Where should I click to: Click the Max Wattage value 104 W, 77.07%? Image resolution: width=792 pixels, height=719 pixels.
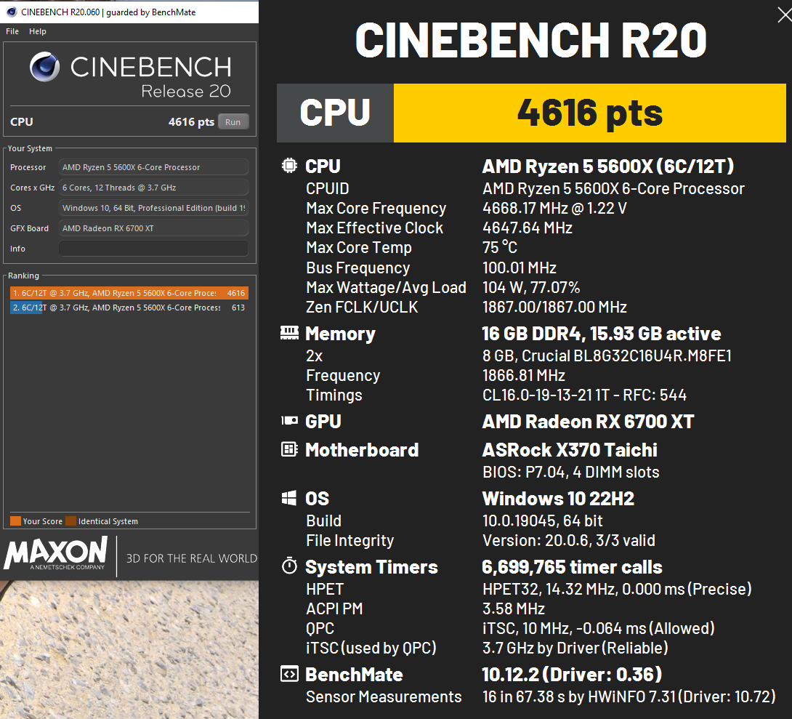pos(531,287)
